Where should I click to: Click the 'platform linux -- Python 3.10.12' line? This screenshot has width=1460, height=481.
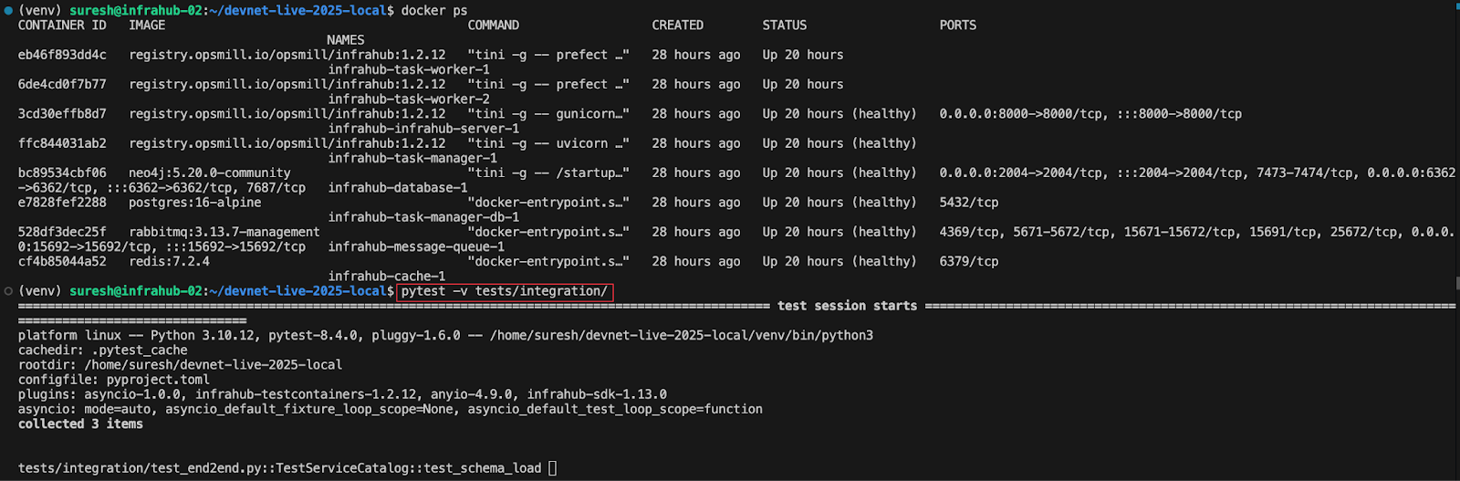(x=445, y=335)
